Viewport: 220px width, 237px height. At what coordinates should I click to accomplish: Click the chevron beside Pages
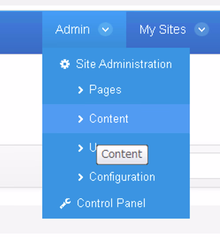coord(80,90)
